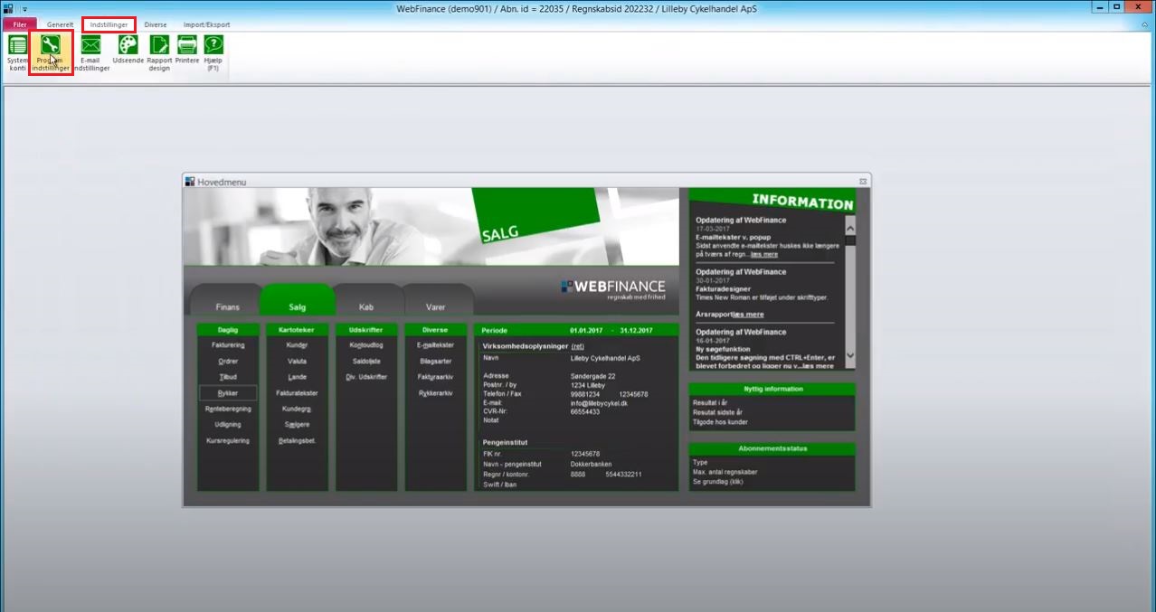Click Resultat sidste år in Nyttig information

click(717, 412)
